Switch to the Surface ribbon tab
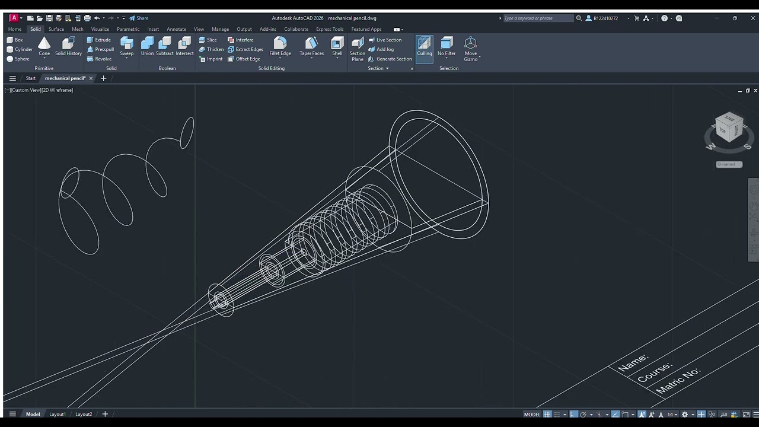 pyautogui.click(x=56, y=29)
